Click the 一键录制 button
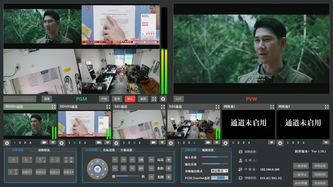The width and height of the screenshot is (333, 187). pos(301,166)
